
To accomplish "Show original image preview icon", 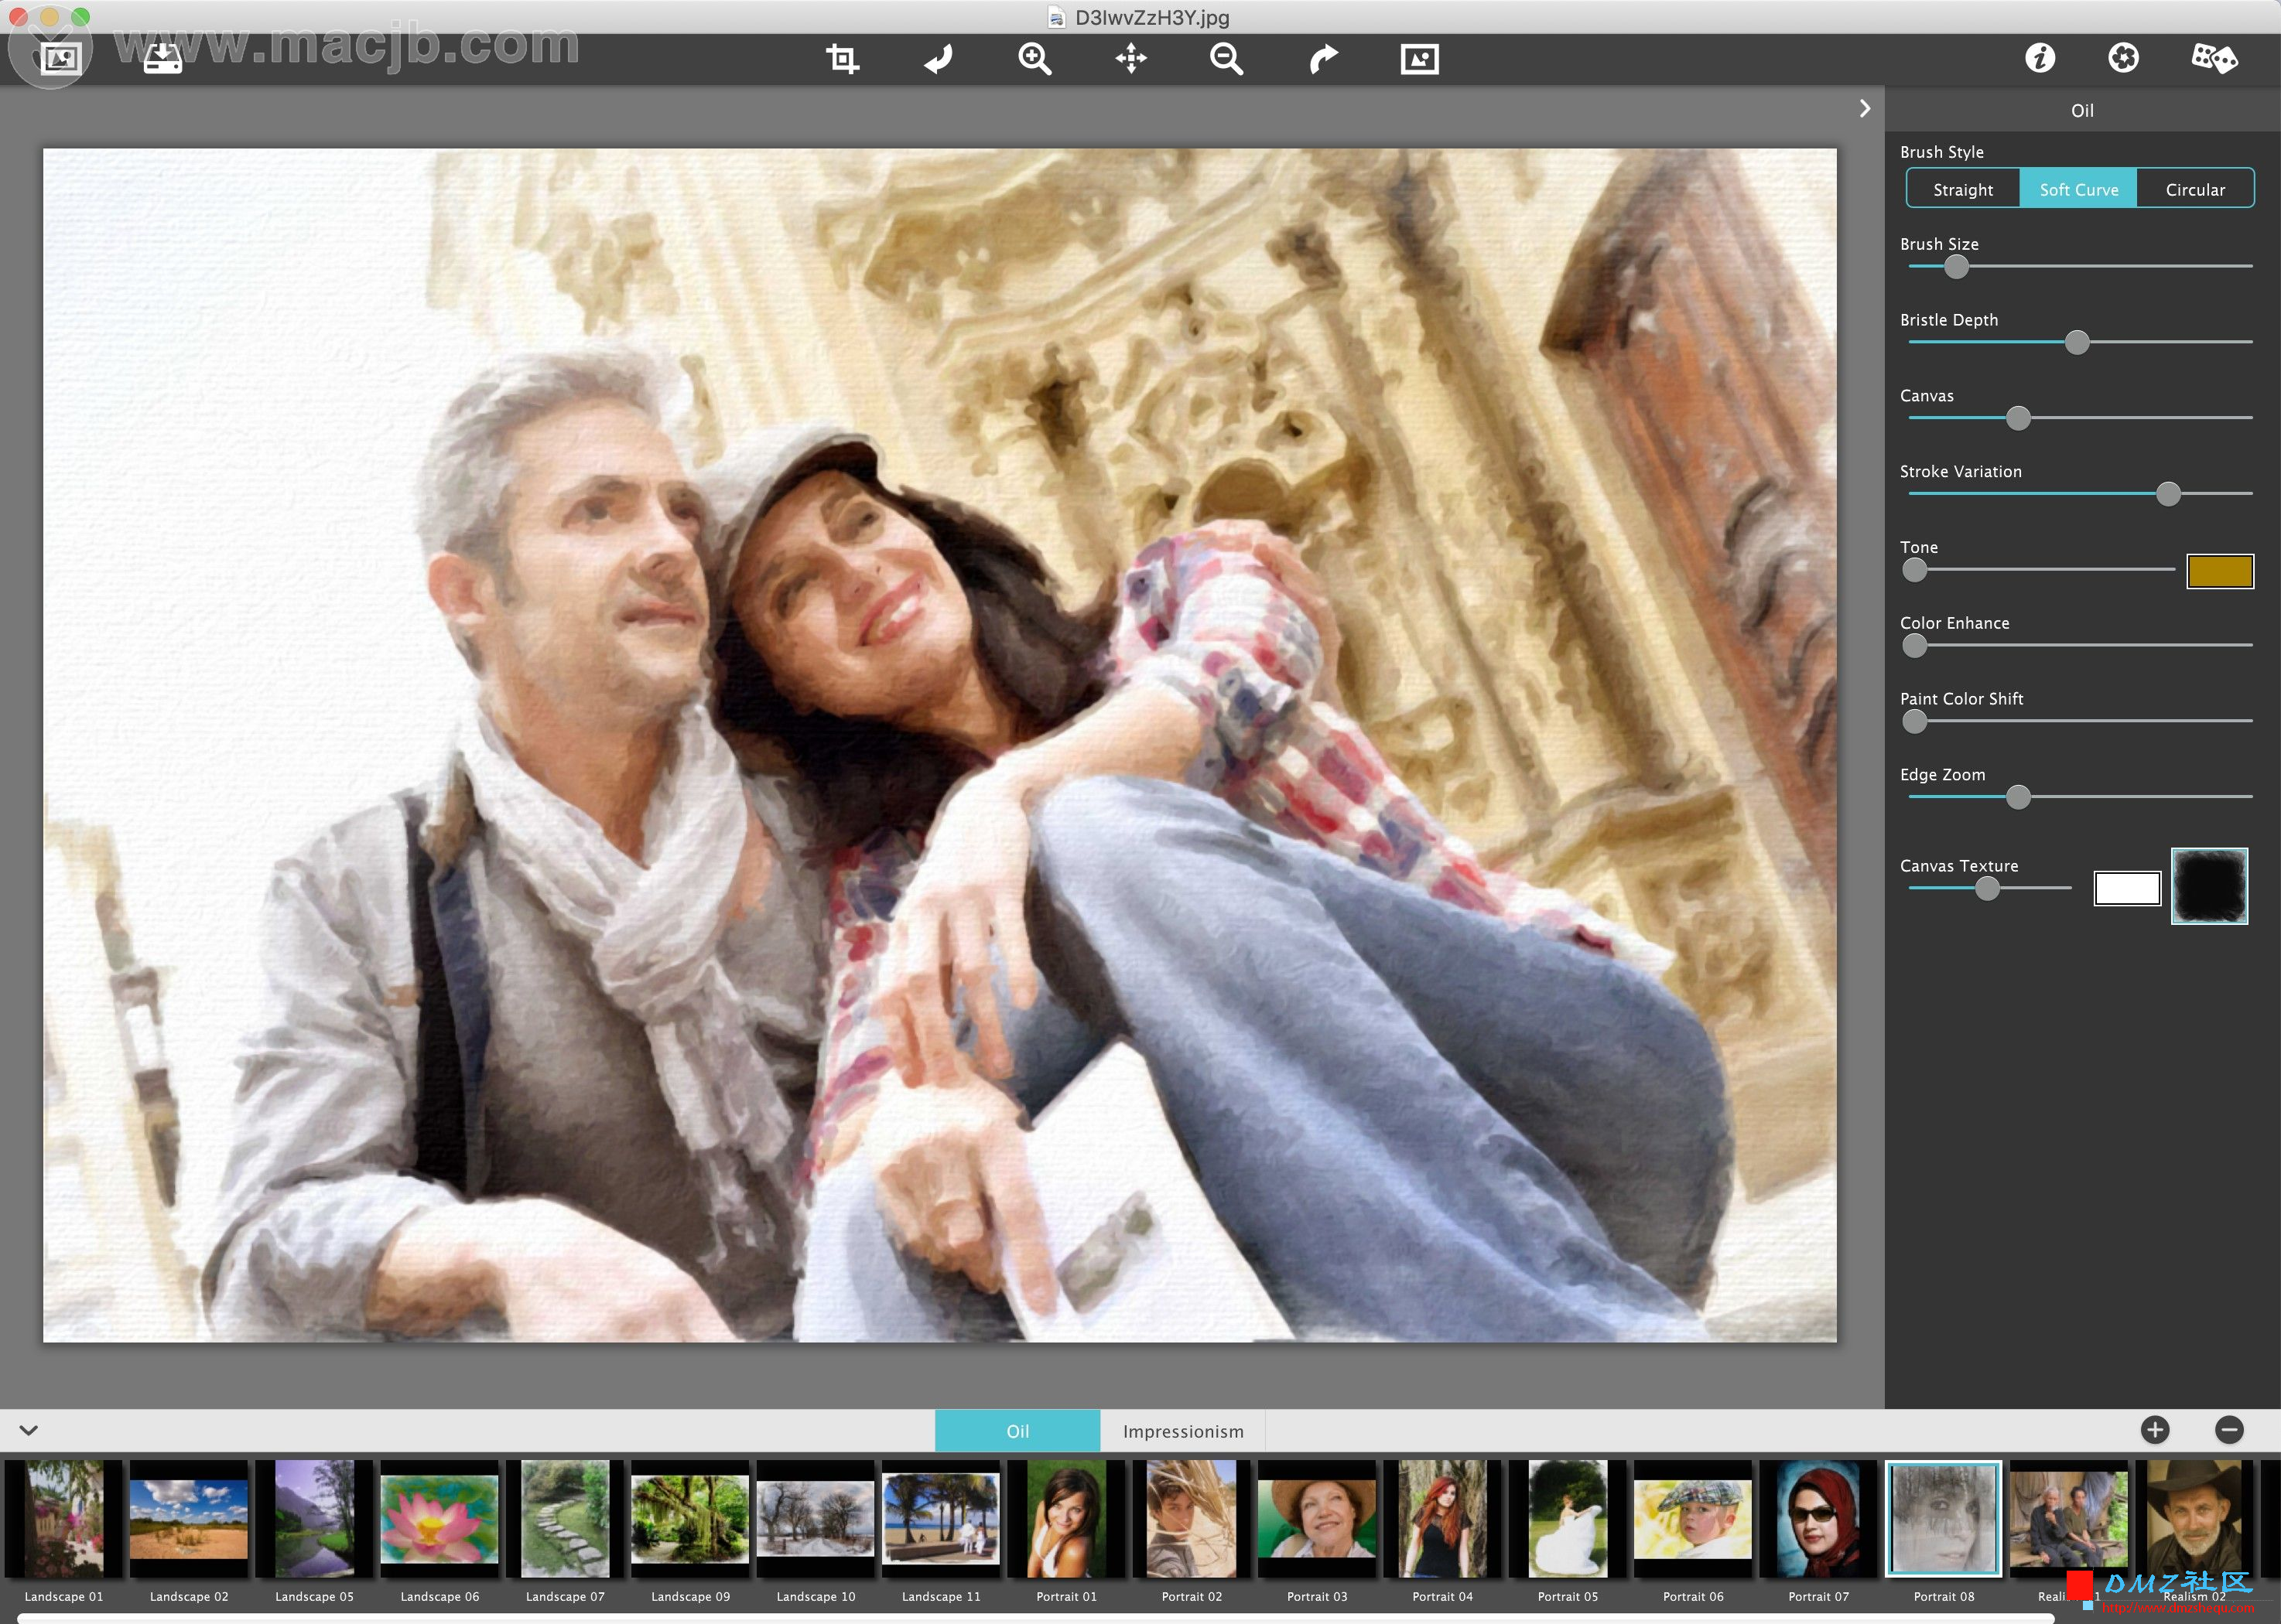I will (x=1420, y=59).
